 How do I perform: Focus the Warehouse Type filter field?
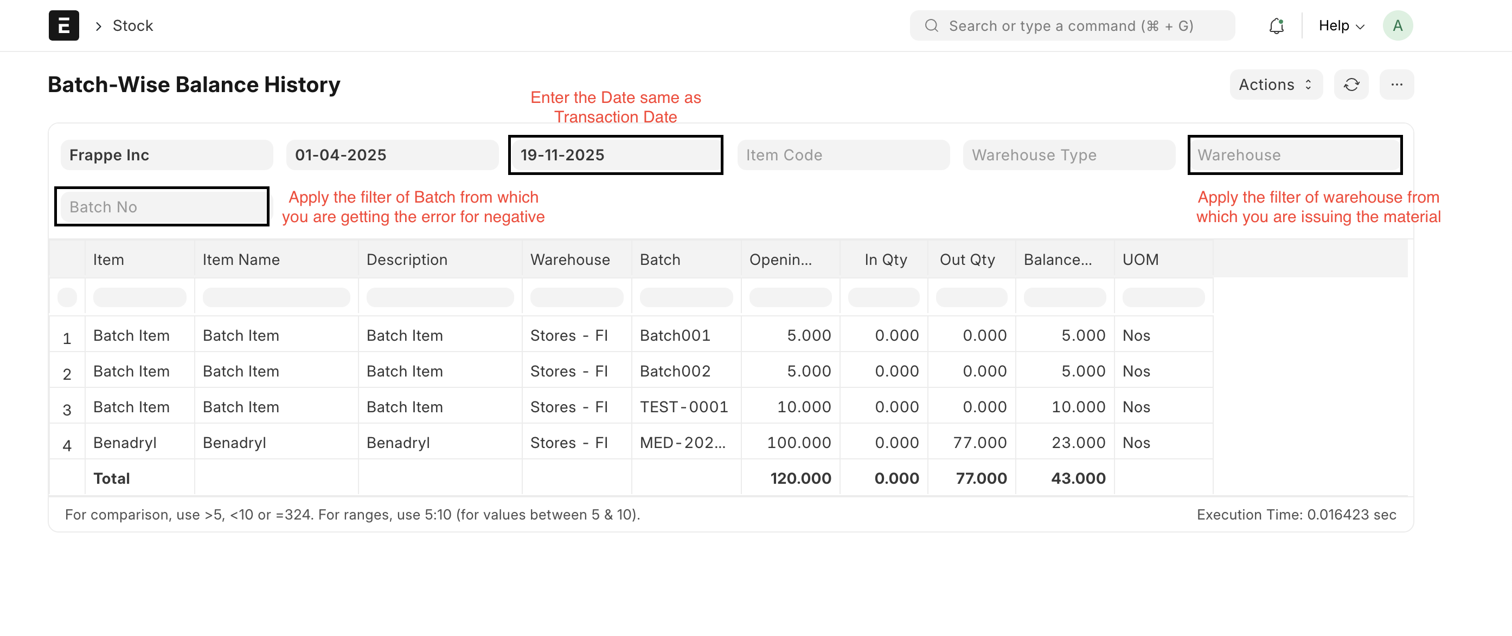click(1068, 155)
